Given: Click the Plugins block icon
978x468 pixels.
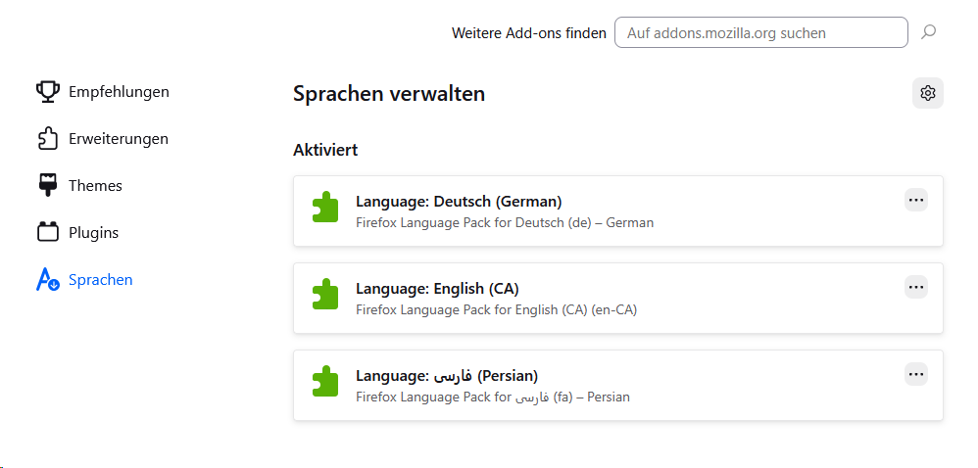Looking at the screenshot, I should pyautogui.click(x=48, y=232).
